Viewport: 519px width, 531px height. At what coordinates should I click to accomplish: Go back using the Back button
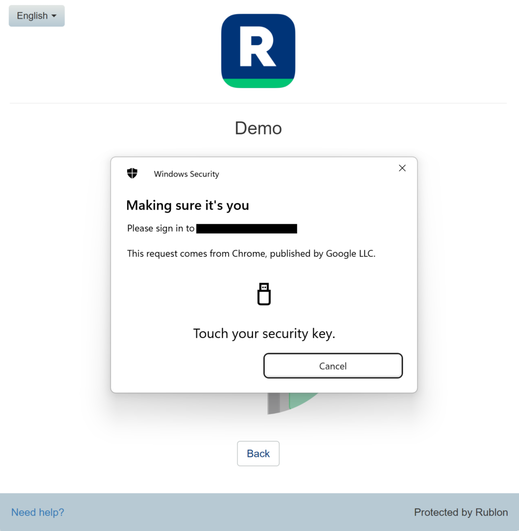[258, 453]
